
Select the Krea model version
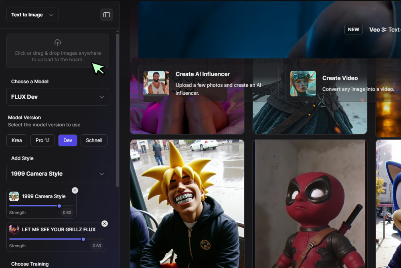click(x=17, y=140)
